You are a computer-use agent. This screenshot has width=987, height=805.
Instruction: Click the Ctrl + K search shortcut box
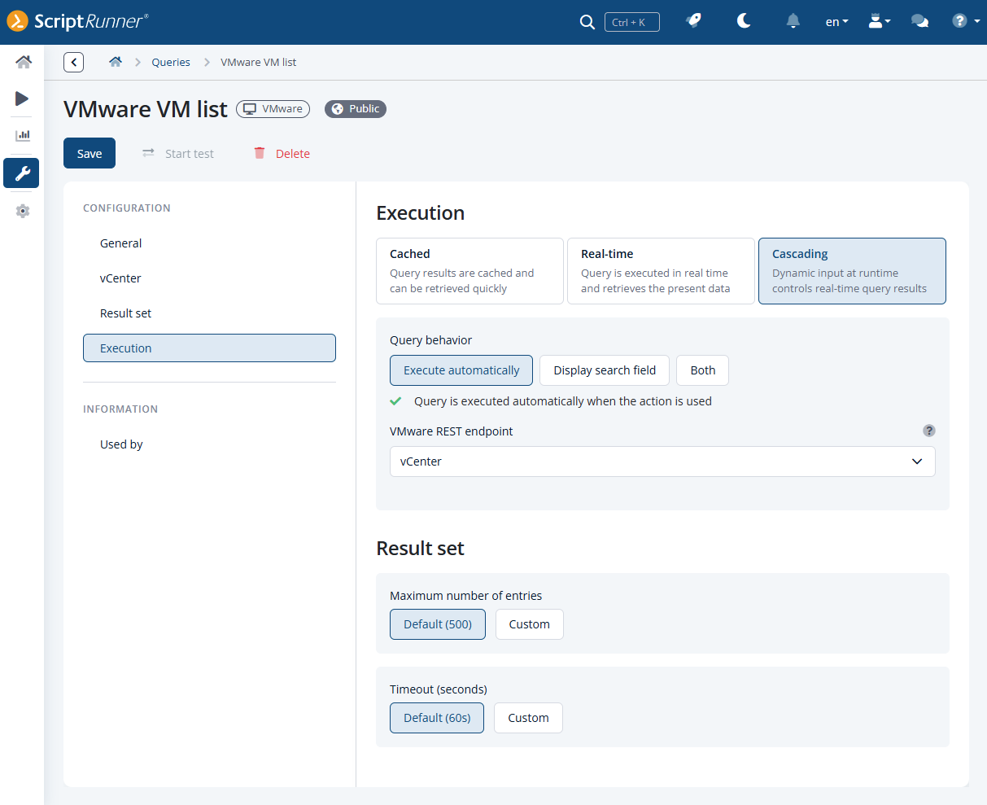(631, 22)
